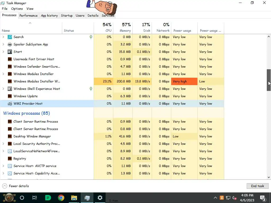Click the Windows Modules Installer Worker icon
This screenshot has height=203, width=271.
click(x=10, y=81)
